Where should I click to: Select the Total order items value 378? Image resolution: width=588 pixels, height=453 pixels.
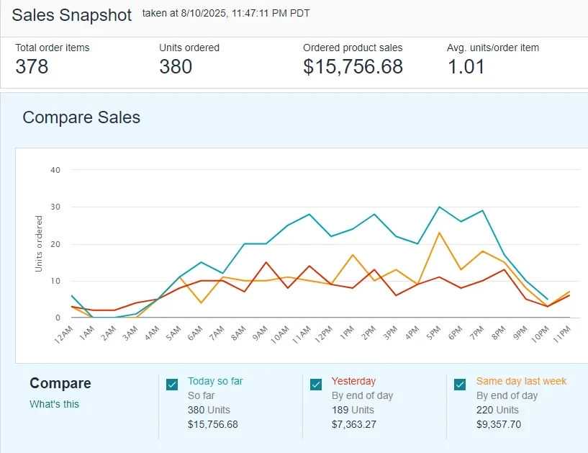coord(32,67)
